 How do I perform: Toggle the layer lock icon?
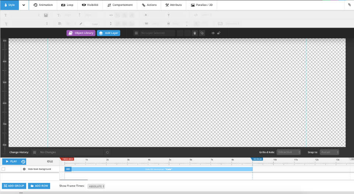(219, 33)
